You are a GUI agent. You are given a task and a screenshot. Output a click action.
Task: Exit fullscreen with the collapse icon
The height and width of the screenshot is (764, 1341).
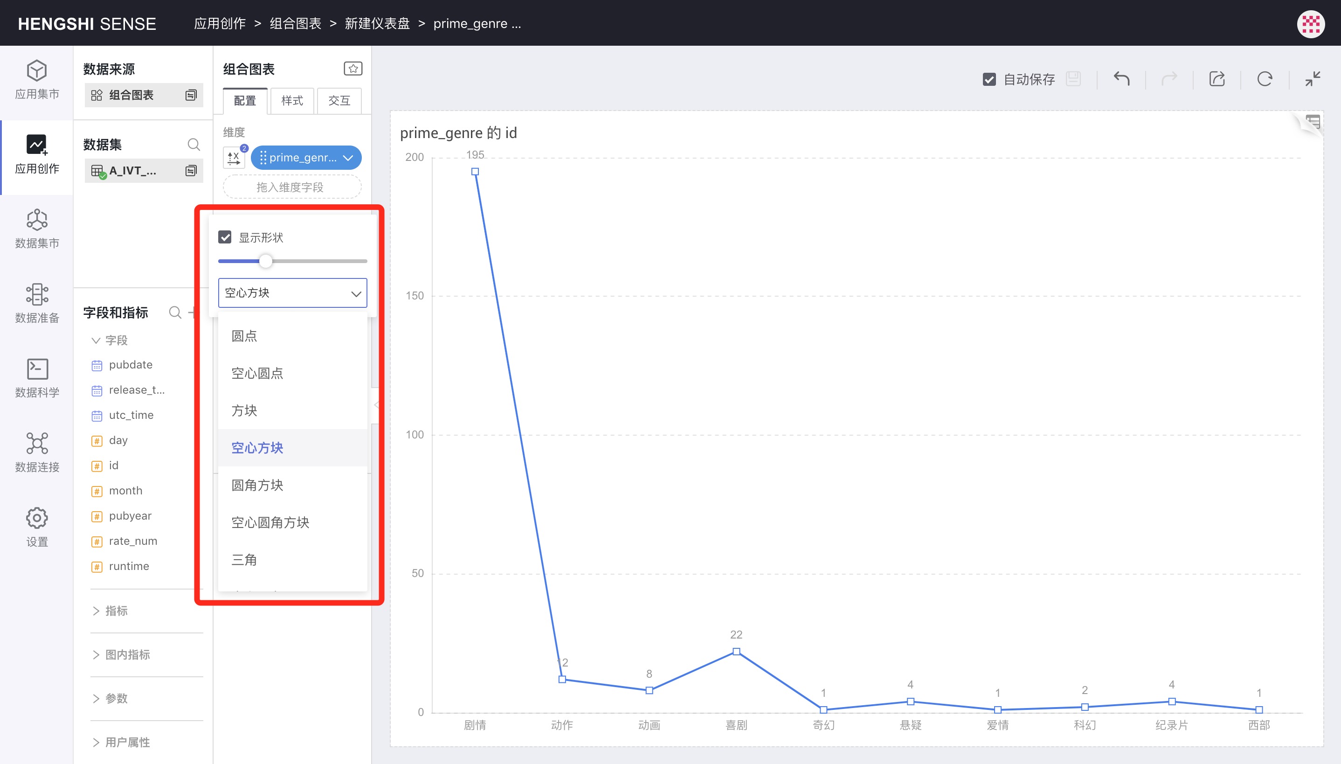tap(1313, 79)
